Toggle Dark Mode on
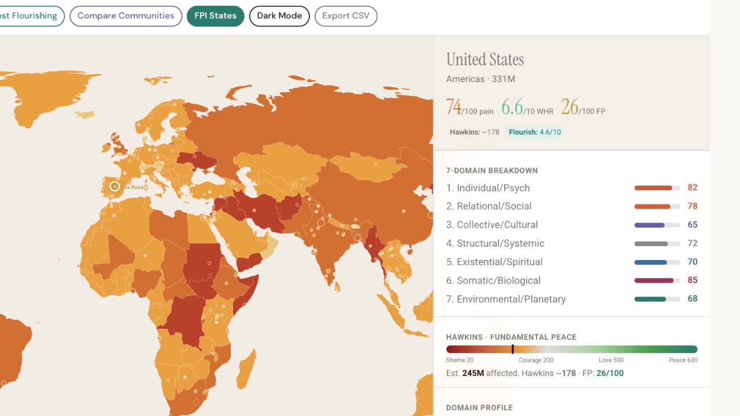Viewport: 740px width, 416px height. pyautogui.click(x=279, y=16)
